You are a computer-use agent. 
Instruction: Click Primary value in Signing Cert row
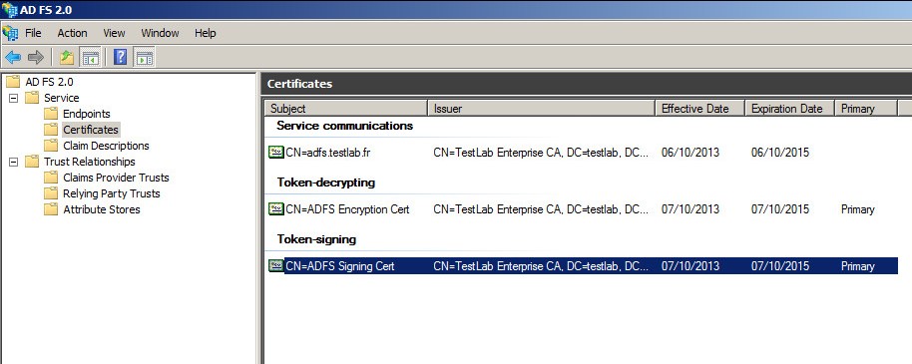858,266
